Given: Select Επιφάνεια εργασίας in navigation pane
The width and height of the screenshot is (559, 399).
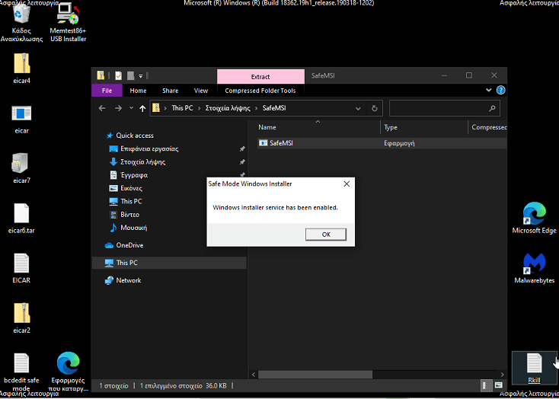Looking at the screenshot, I should click(149, 148).
